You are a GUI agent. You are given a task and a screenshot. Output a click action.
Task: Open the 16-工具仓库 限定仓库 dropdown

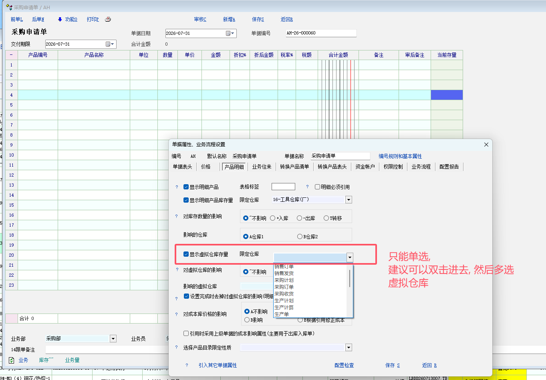tap(349, 200)
